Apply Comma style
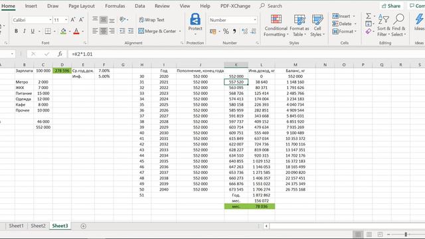 (234, 31)
